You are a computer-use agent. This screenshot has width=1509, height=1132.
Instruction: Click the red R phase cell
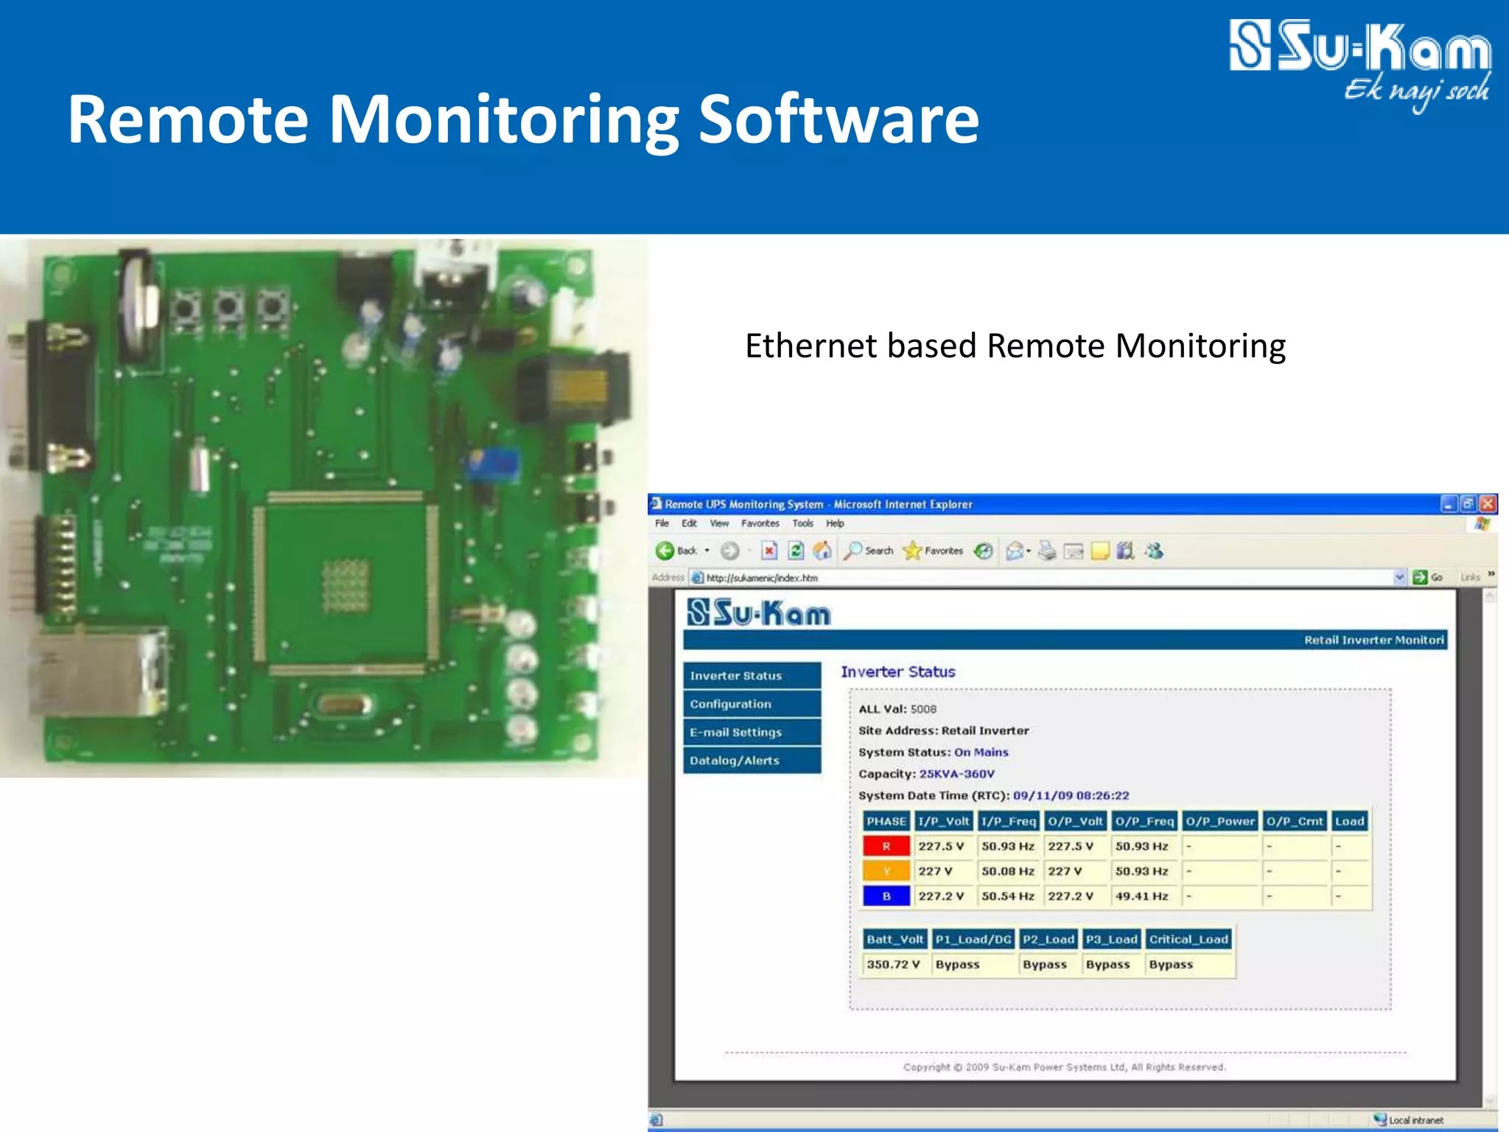[x=886, y=846]
